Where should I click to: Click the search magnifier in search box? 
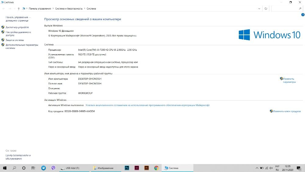(300, 9)
